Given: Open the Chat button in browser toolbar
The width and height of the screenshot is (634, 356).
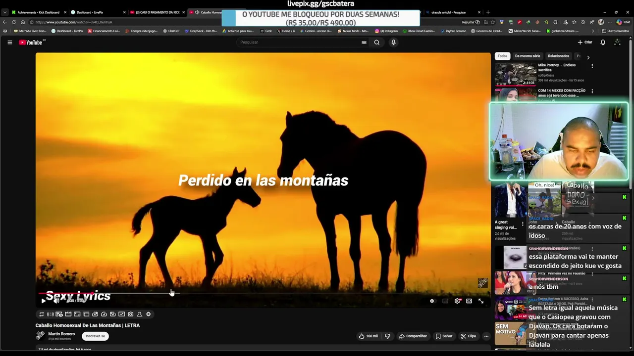Looking at the screenshot, I should pos(623,22).
